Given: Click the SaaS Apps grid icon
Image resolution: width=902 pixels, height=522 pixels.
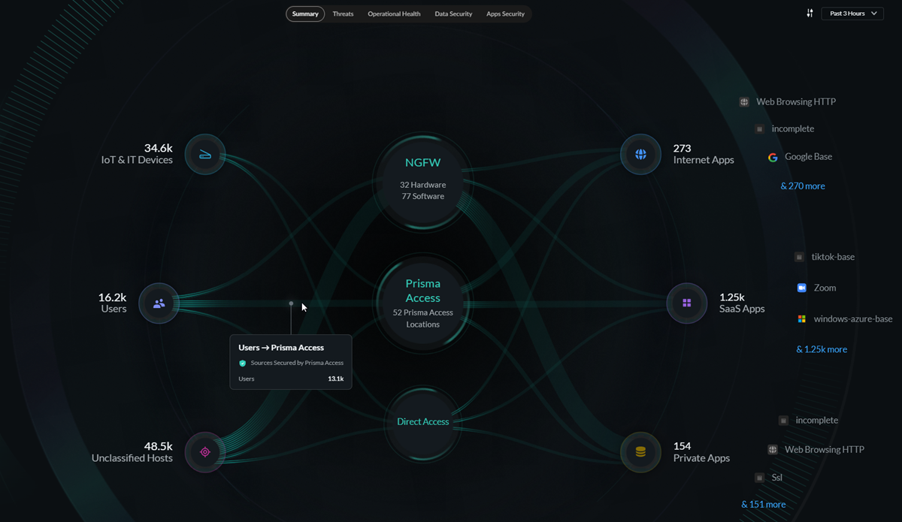Looking at the screenshot, I should pyautogui.click(x=686, y=303).
